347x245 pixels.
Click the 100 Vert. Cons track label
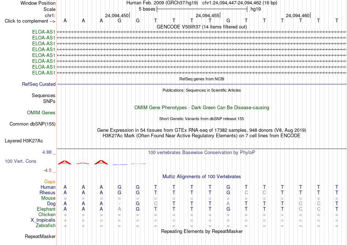pyautogui.click(x=20, y=161)
